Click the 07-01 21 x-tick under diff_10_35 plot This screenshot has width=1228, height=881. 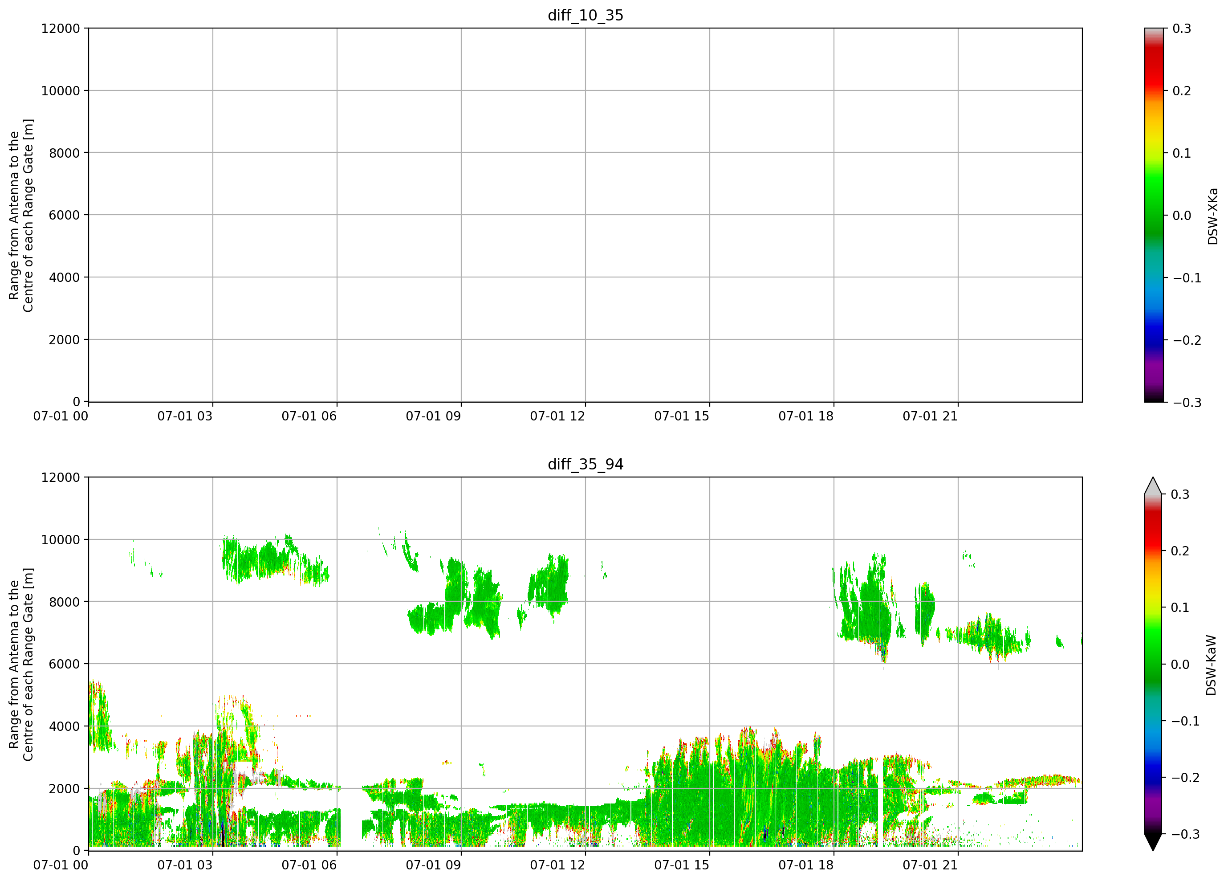[930, 416]
